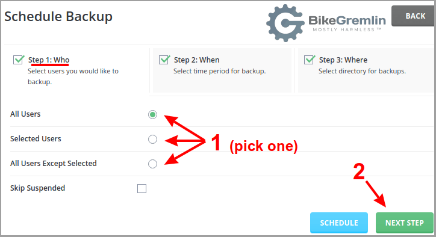This screenshot has width=436, height=237.
Task: Choose the Selected Users radio option
Action: [x=152, y=139]
